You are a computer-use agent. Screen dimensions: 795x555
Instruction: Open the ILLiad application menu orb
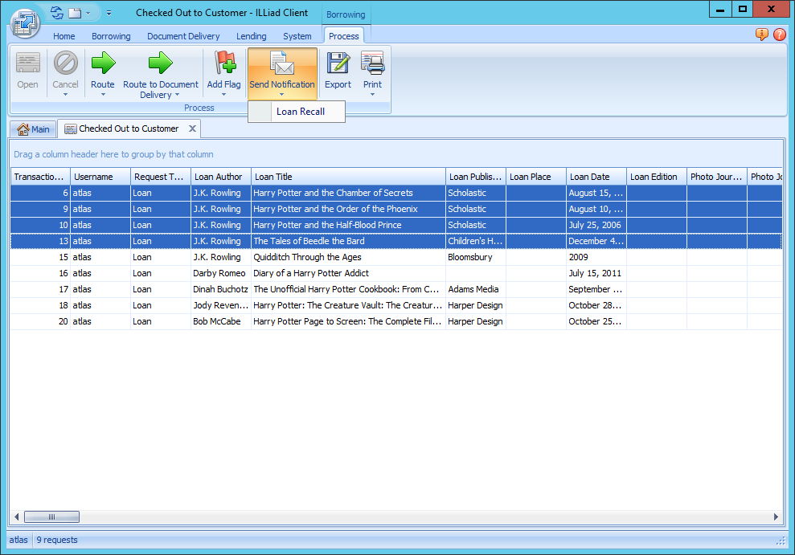click(x=25, y=22)
